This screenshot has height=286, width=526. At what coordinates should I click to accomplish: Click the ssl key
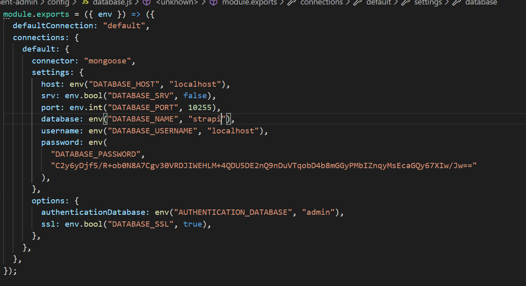pos(48,224)
